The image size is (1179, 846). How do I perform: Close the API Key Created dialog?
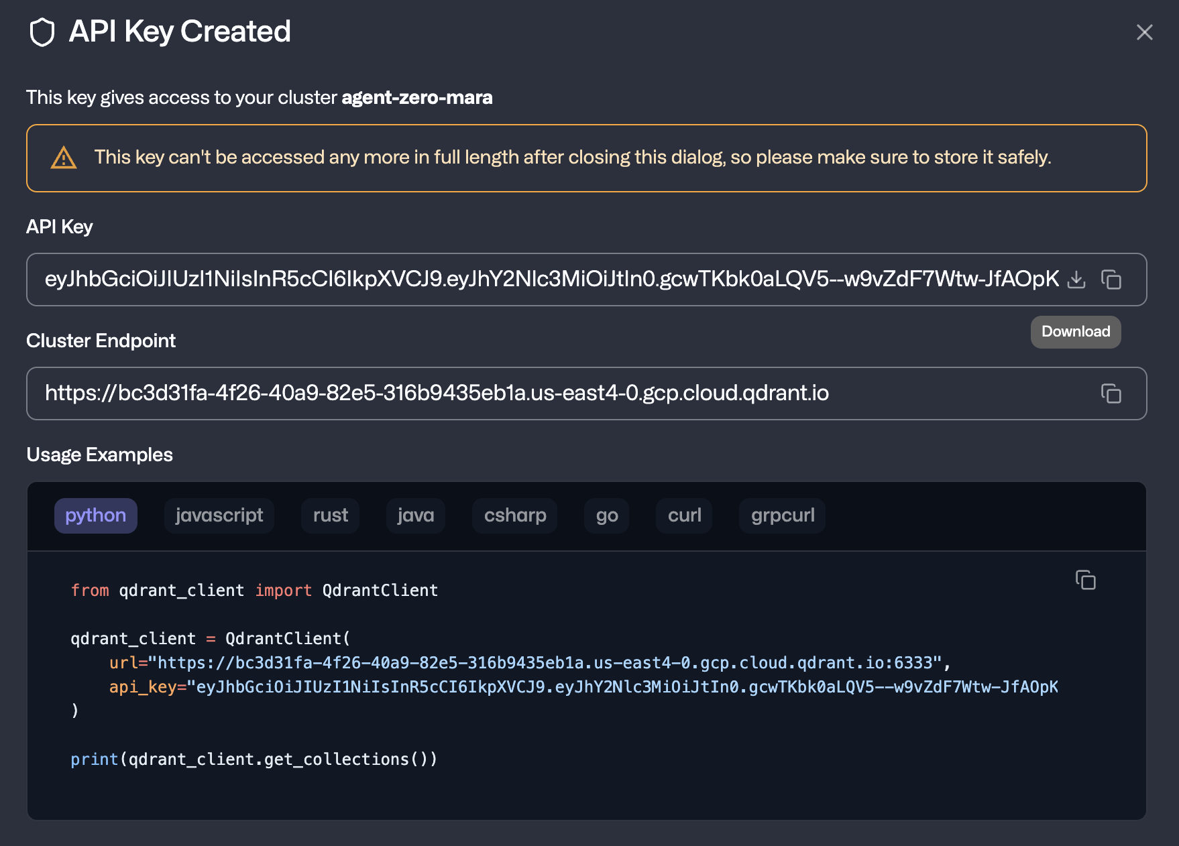tap(1145, 32)
